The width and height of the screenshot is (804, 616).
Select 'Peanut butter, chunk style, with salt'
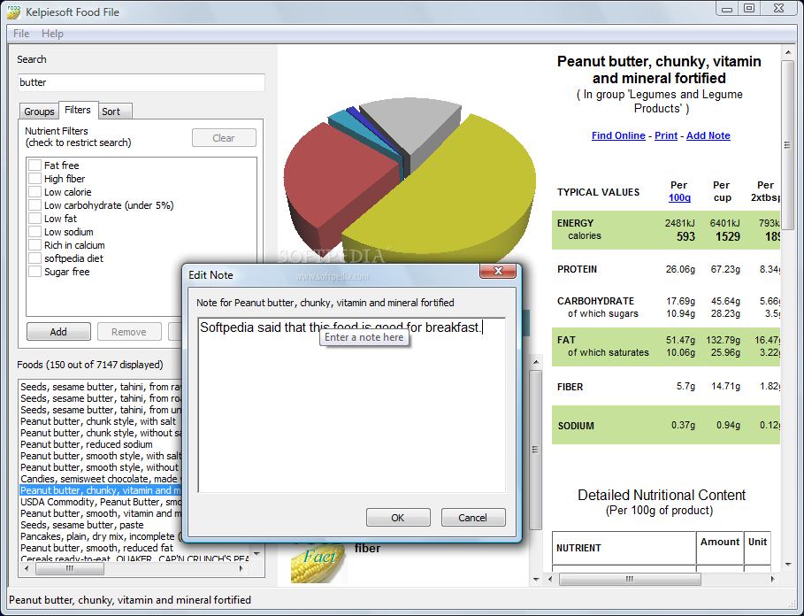[x=98, y=421]
